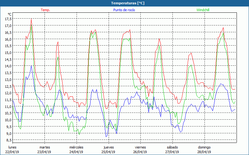This screenshot has height=155, width=249.
Task: Click the 'domingo' day label
Action: pyautogui.click(x=204, y=148)
